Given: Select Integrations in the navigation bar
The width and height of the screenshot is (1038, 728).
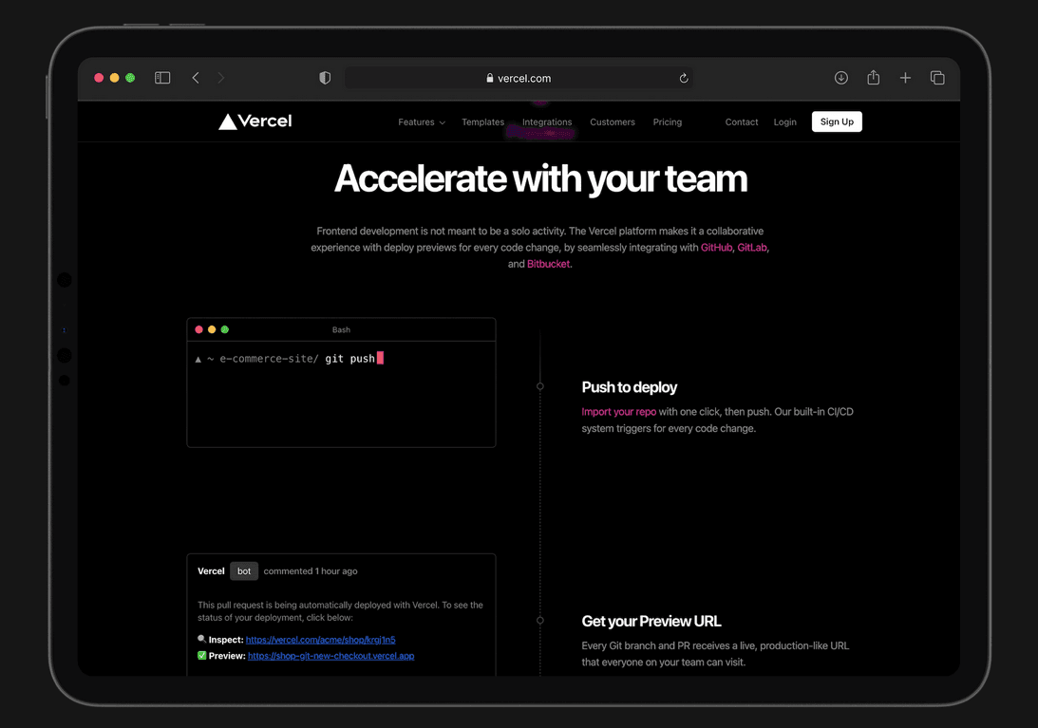Looking at the screenshot, I should (x=547, y=122).
